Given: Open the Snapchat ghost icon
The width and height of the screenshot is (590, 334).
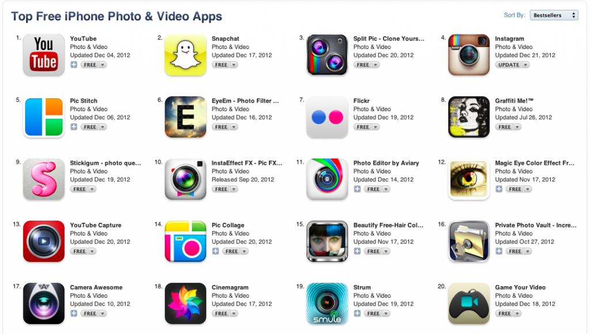Looking at the screenshot, I should (x=186, y=55).
